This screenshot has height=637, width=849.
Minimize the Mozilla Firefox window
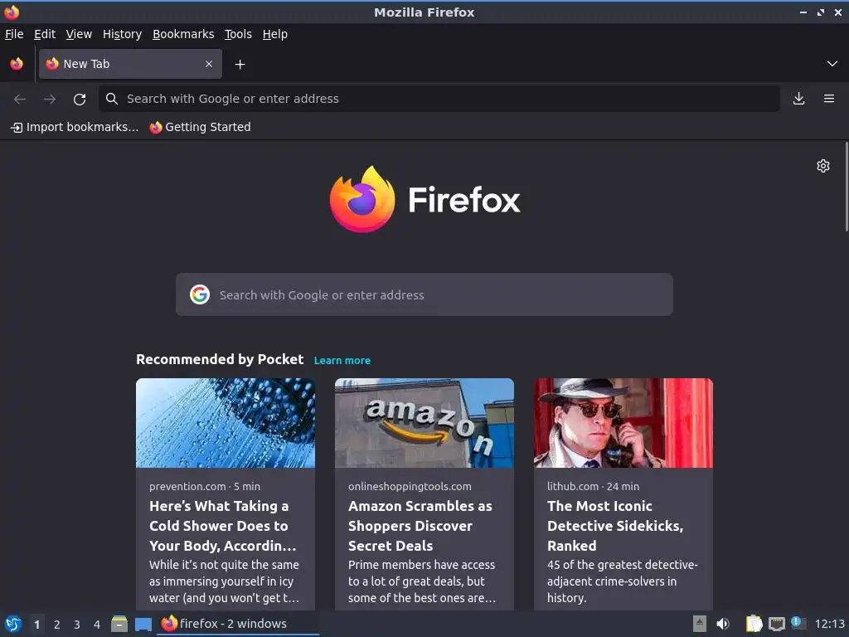pos(803,12)
